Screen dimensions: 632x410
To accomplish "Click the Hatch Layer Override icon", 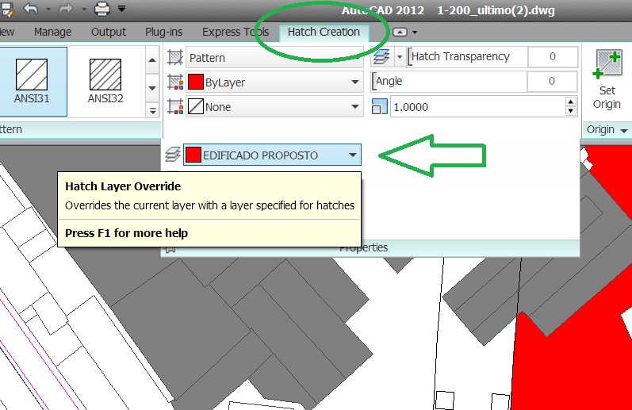I will [x=174, y=155].
